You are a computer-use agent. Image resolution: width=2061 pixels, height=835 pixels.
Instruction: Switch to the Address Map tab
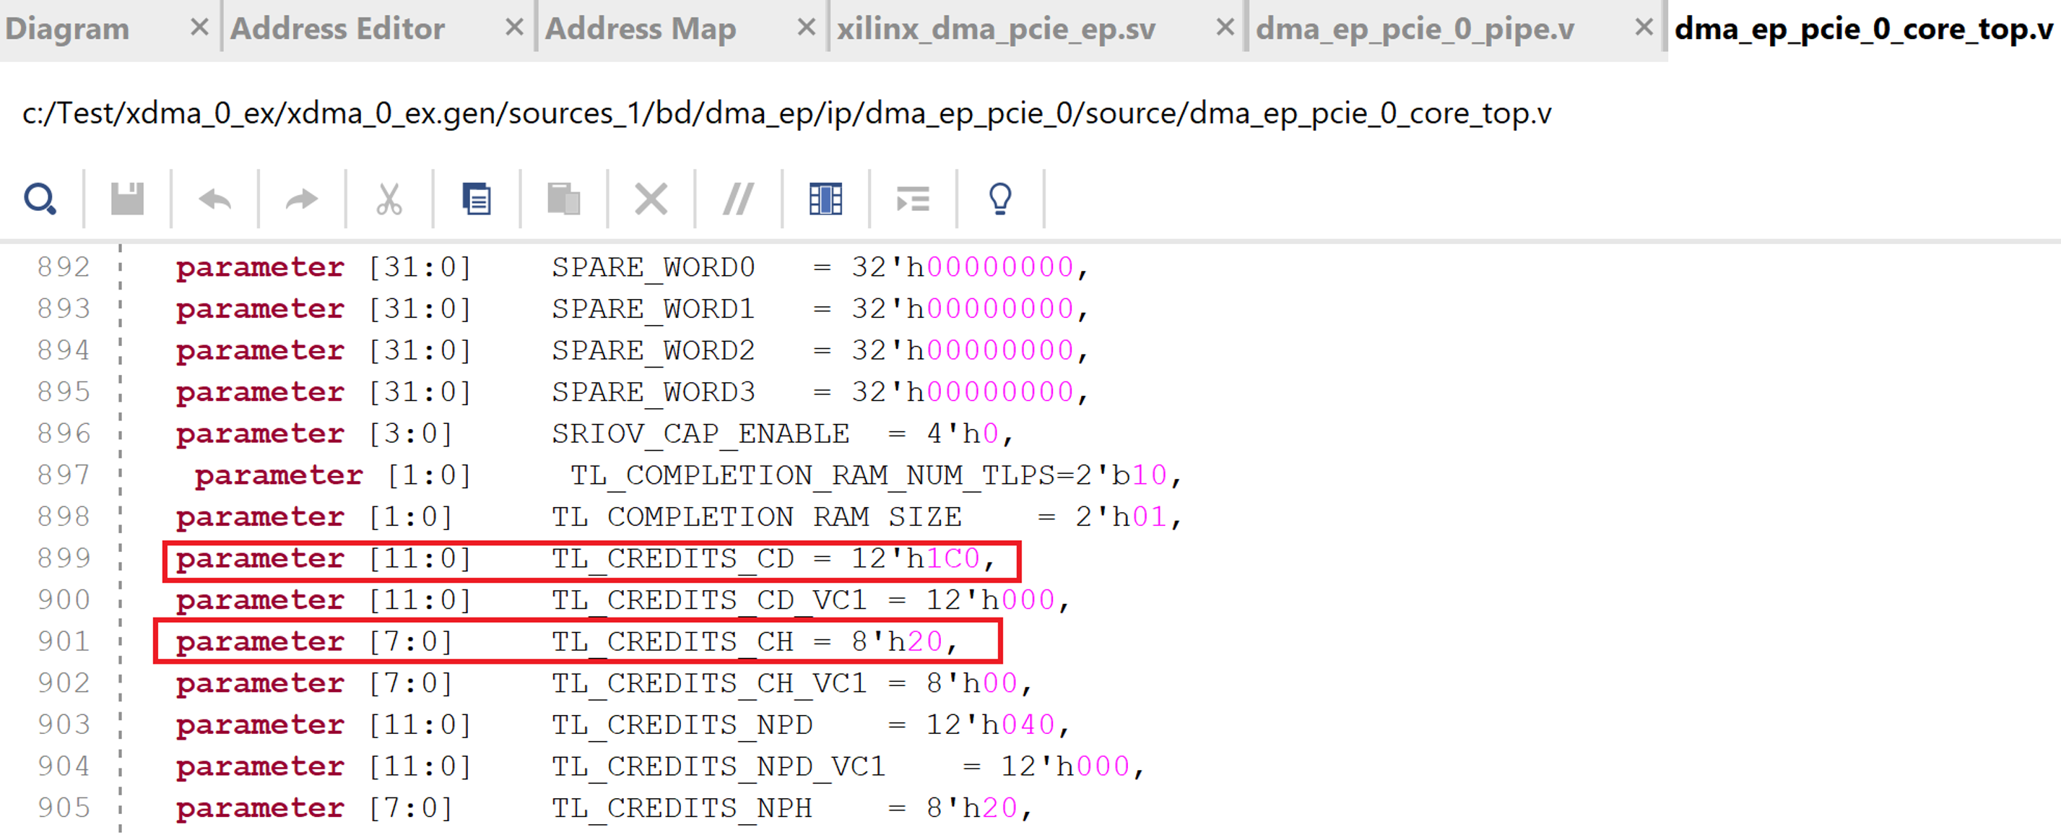click(640, 29)
